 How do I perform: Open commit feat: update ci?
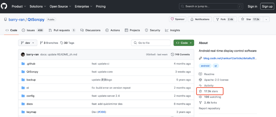tap(100, 64)
